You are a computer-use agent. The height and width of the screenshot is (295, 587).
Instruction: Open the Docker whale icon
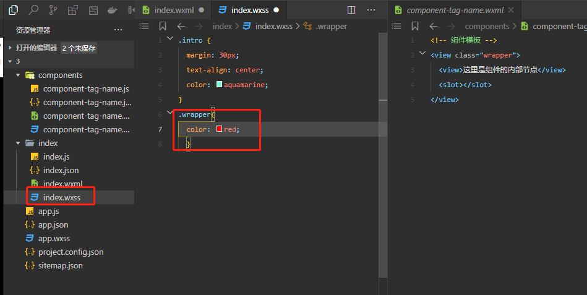[113, 10]
